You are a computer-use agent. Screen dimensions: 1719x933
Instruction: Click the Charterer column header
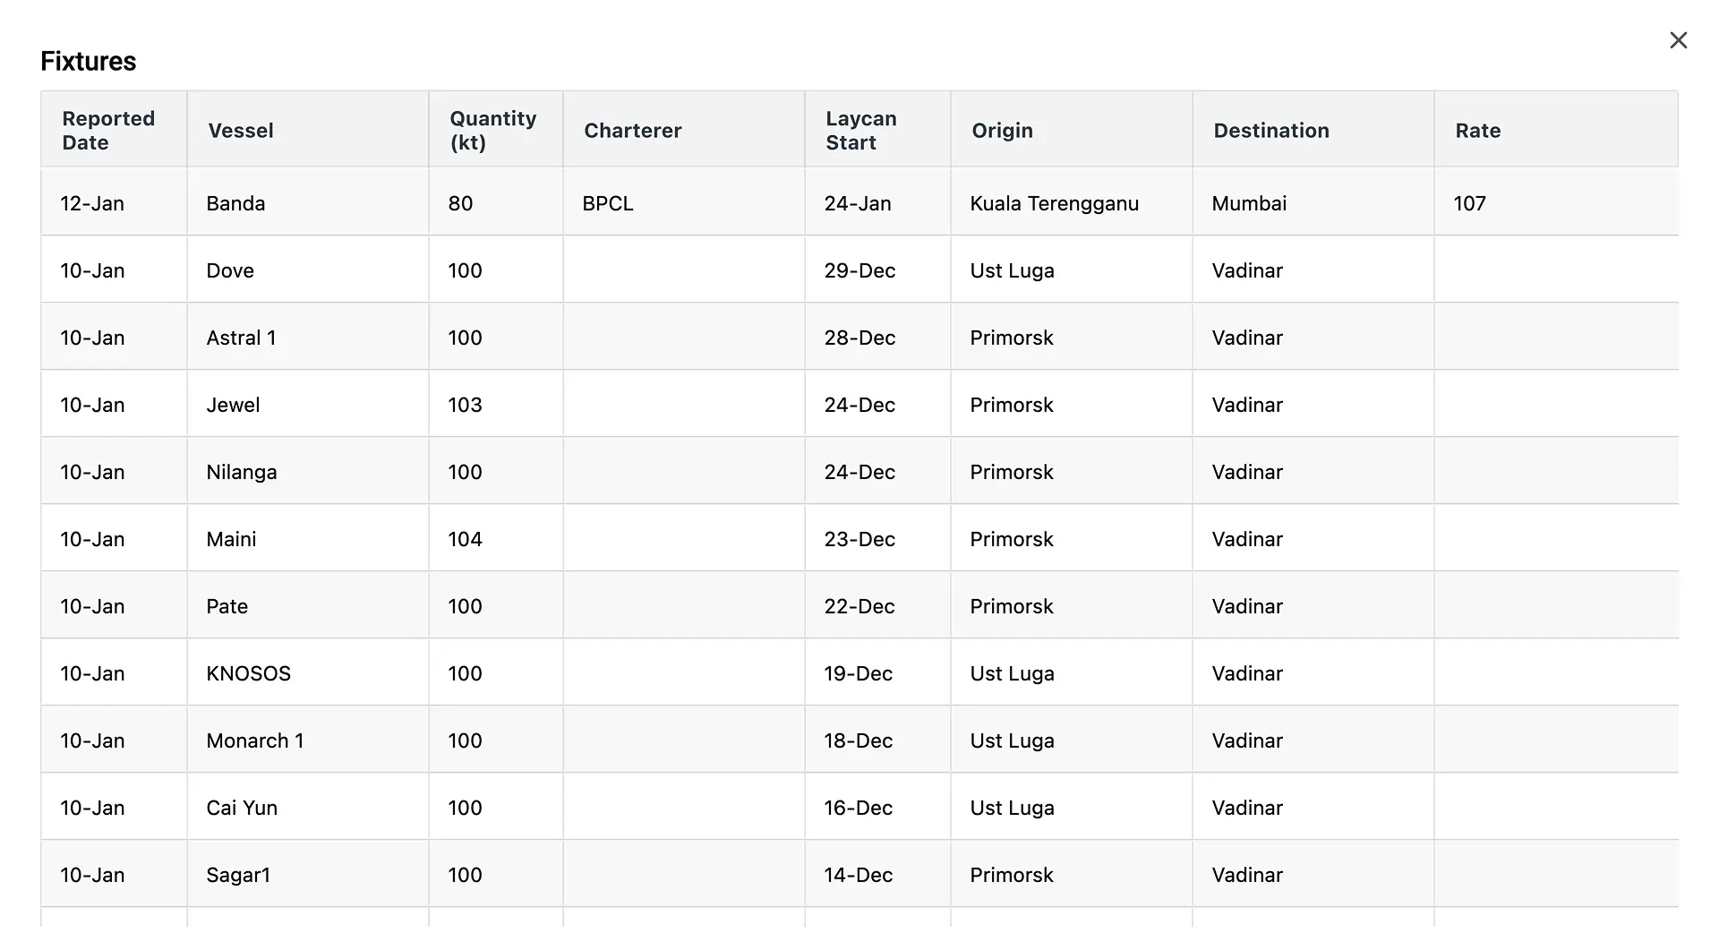pyautogui.click(x=633, y=129)
